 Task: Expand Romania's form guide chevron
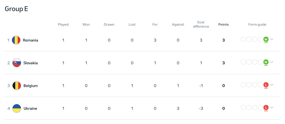tap(272, 39)
